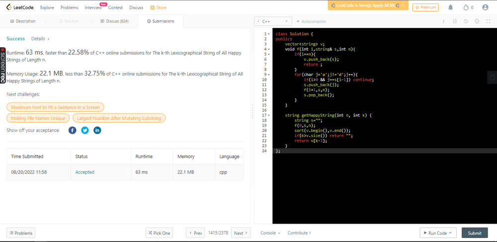Reset code to default with undo icon

click(x=466, y=21)
